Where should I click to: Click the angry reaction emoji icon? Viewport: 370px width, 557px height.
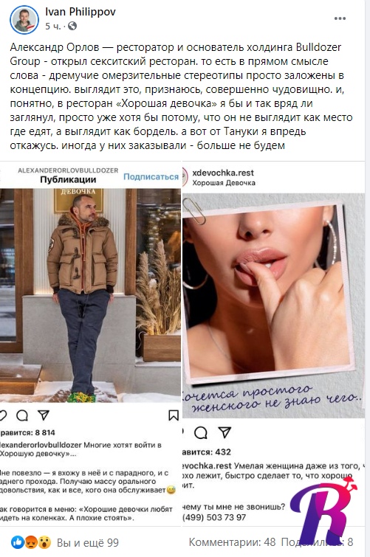tap(31, 542)
